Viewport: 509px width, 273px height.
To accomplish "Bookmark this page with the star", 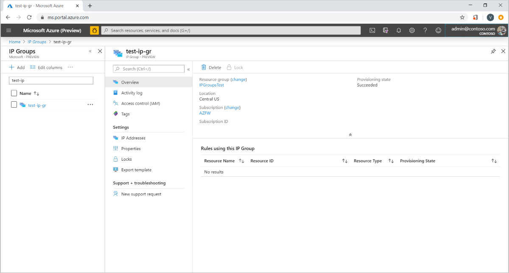I will [x=462, y=17].
